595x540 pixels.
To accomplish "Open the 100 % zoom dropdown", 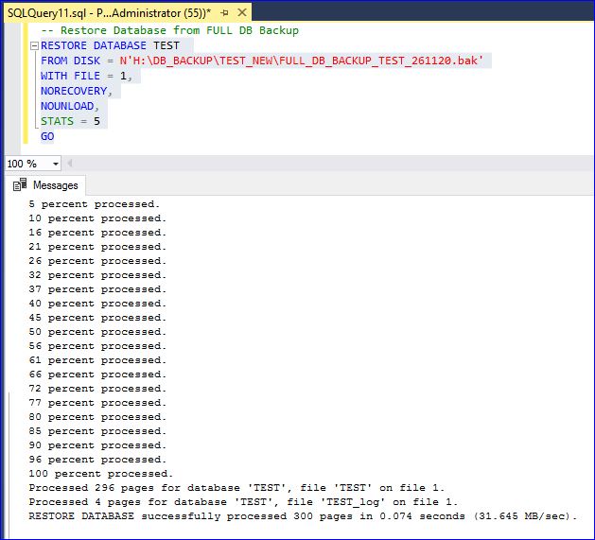I will pos(56,164).
